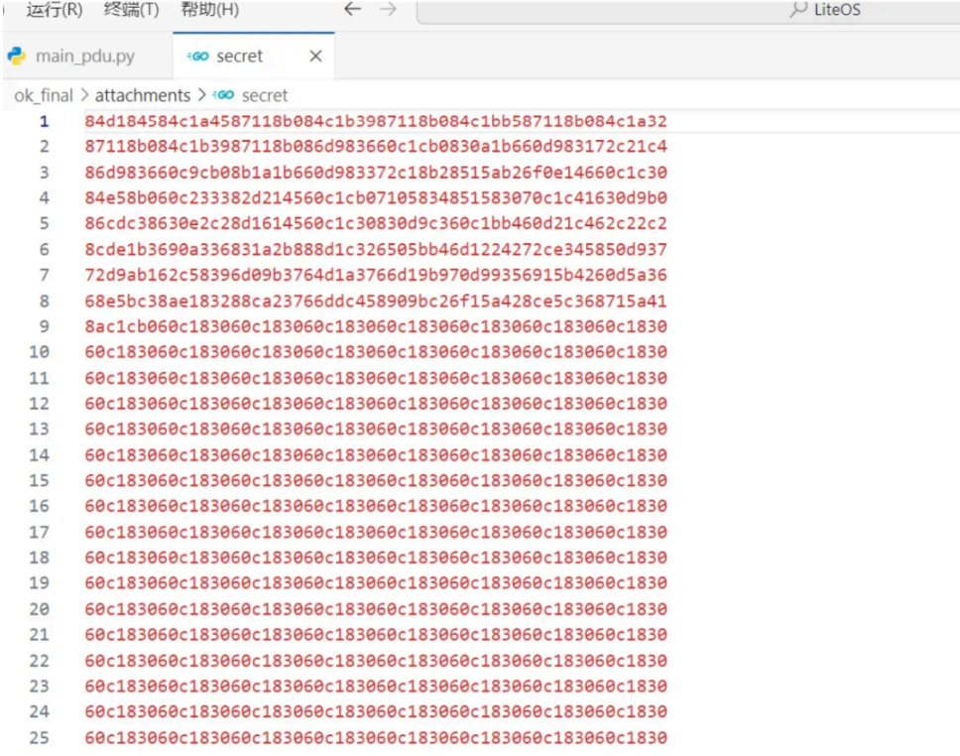Click the search magnifier icon
This screenshot has width=960, height=756.
(798, 9)
